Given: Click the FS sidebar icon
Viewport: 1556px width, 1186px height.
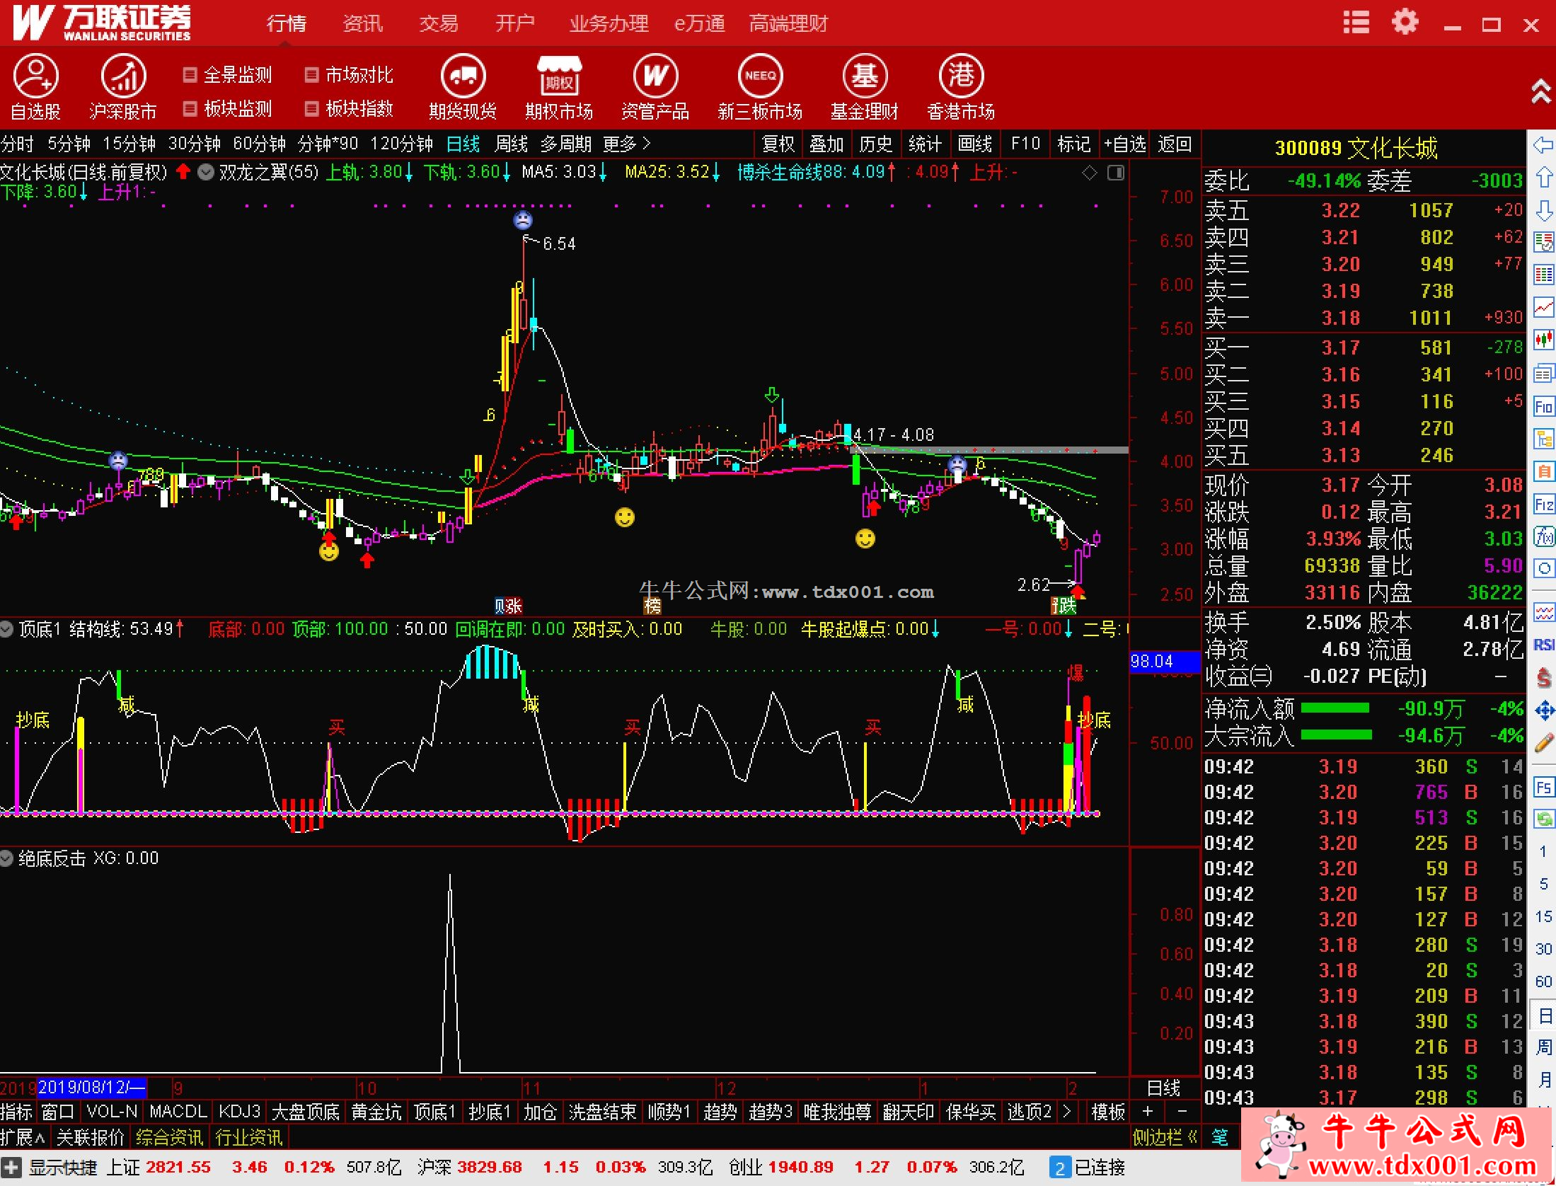Looking at the screenshot, I should click(x=1543, y=787).
